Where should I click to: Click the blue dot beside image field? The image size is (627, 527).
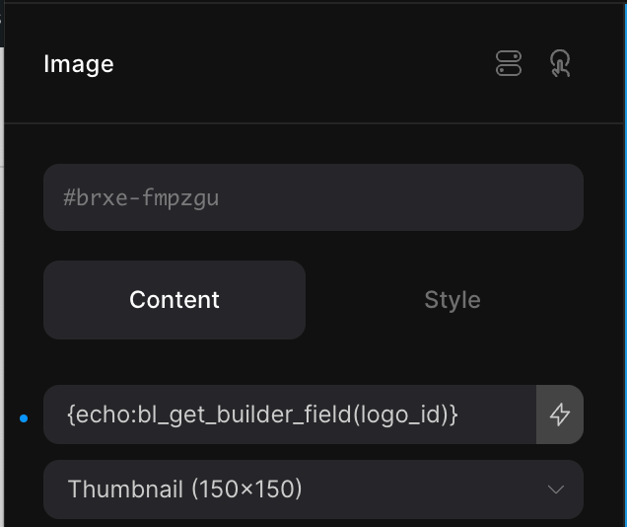pyautogui.click(x=24, y=418)
